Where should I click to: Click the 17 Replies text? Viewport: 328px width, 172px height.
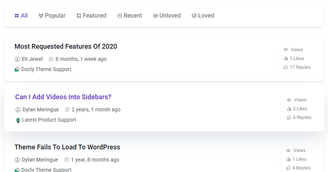click(300, 67)
